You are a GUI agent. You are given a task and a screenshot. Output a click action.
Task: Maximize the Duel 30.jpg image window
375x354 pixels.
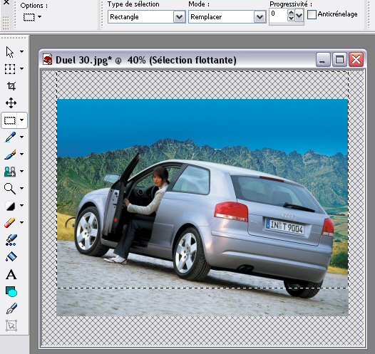[339, 60]
